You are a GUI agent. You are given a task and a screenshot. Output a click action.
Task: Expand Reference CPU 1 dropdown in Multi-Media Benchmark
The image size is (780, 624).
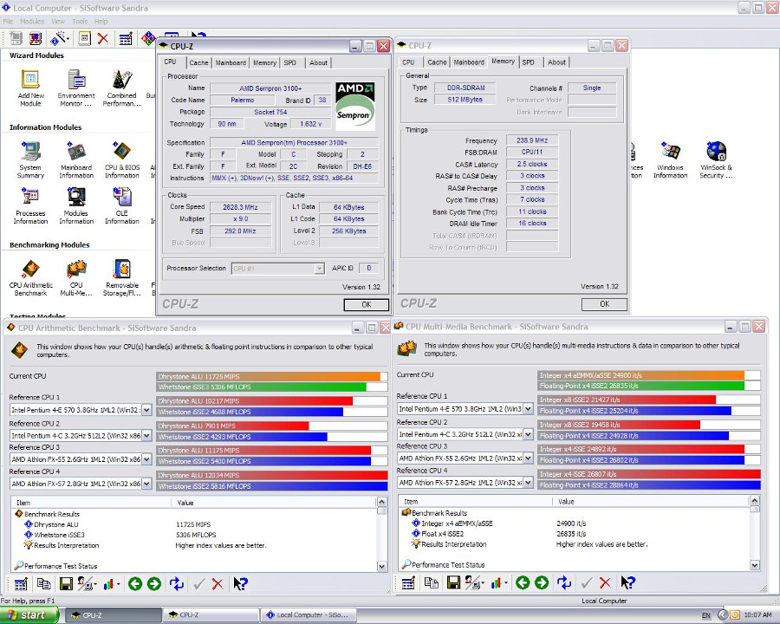coord(528,409)
